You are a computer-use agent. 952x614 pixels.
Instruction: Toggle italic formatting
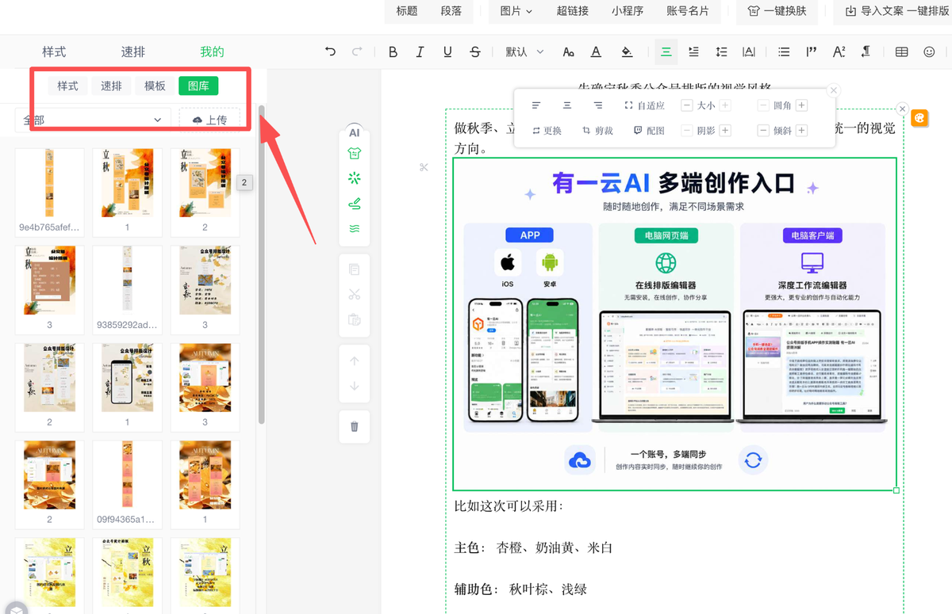click(420, 52)
